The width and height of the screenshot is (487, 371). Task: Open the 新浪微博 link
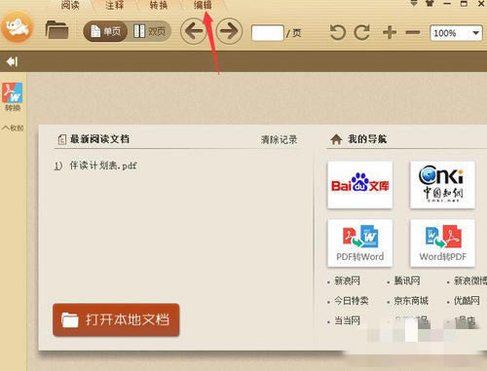click(469, 280)
